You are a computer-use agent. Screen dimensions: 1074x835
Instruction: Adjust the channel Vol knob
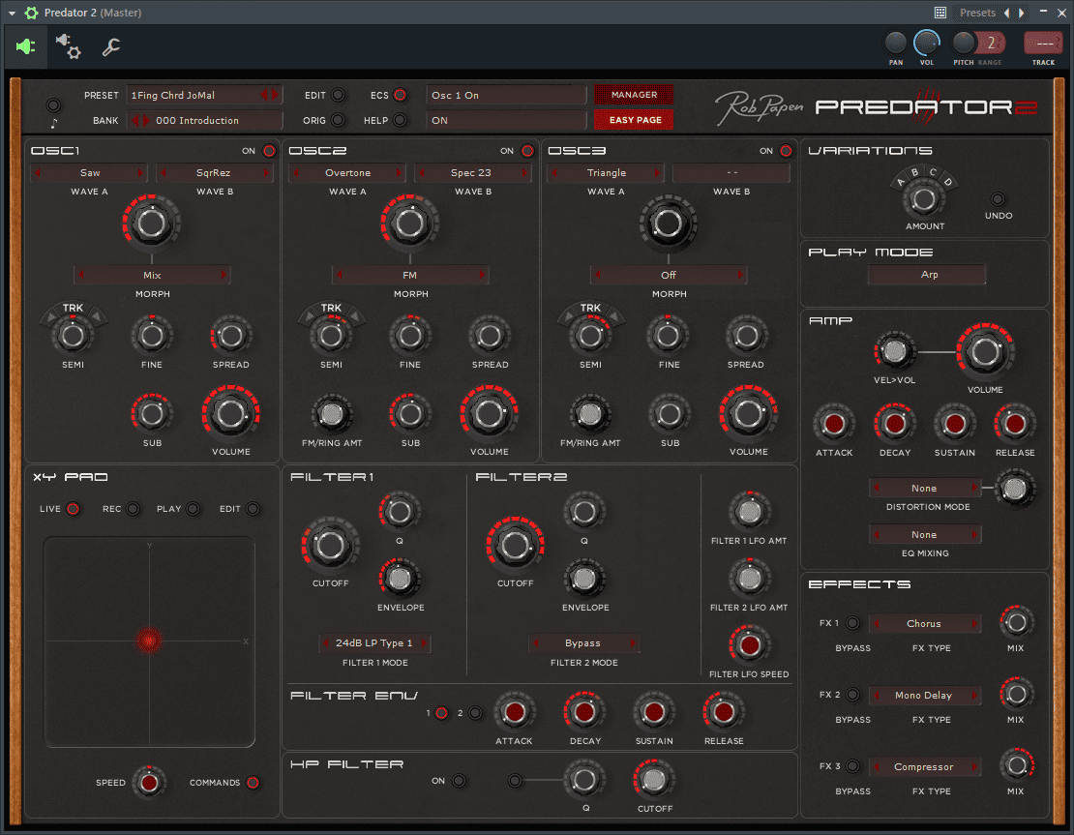927,44
